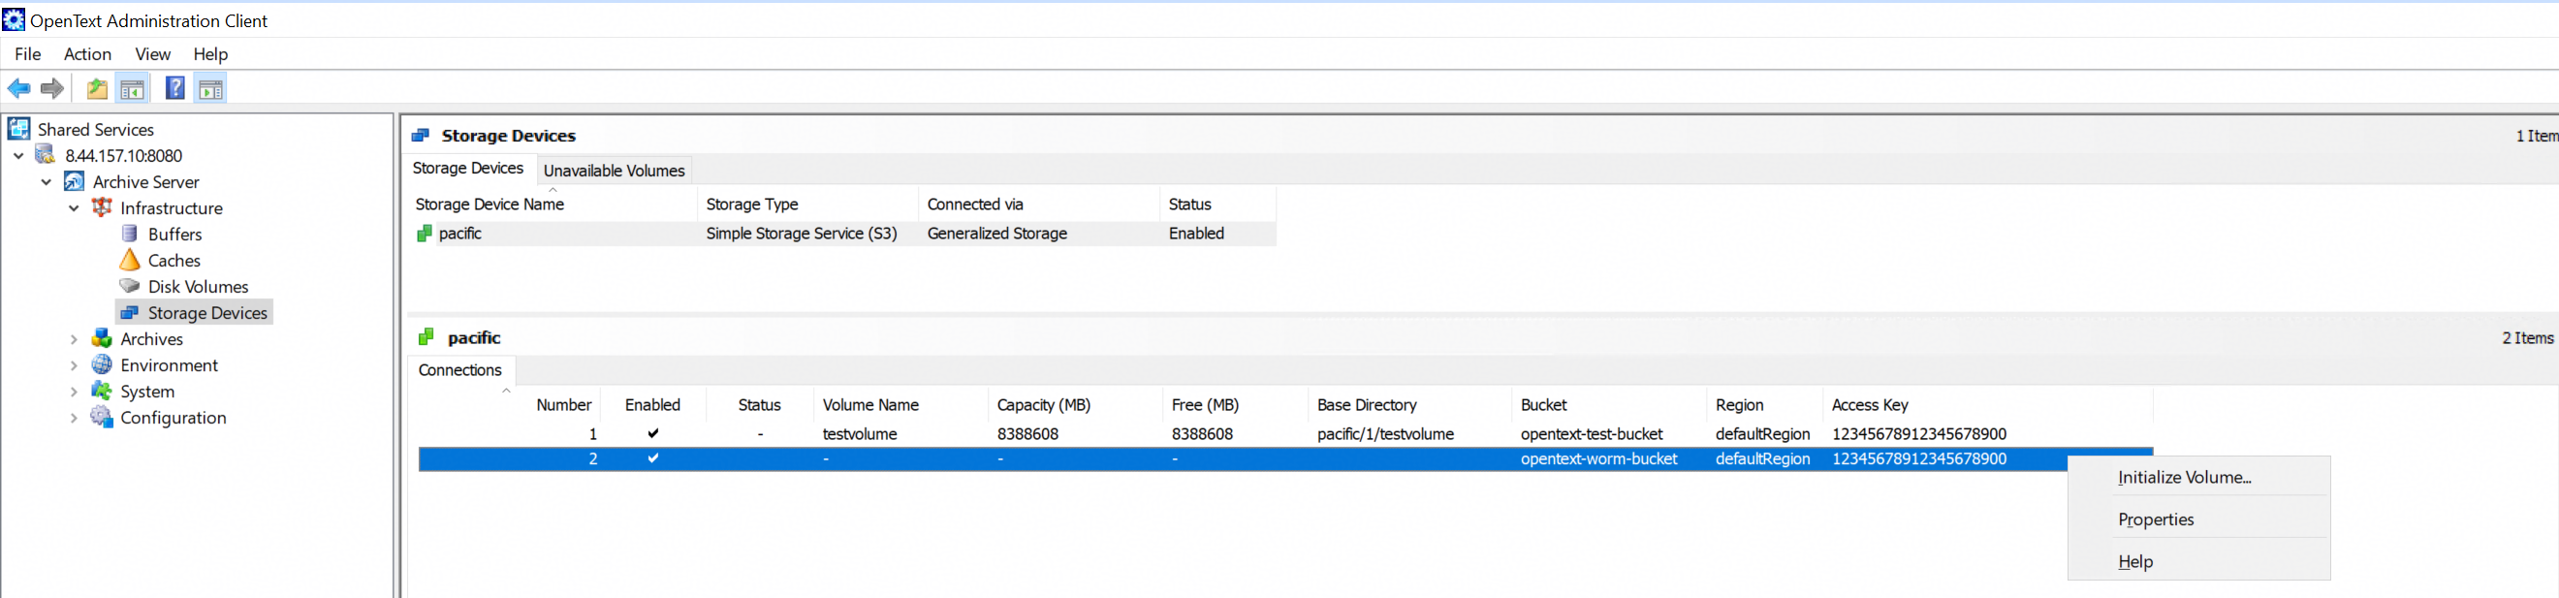Click Enabled checkmark for connection 2

(652, 457)
